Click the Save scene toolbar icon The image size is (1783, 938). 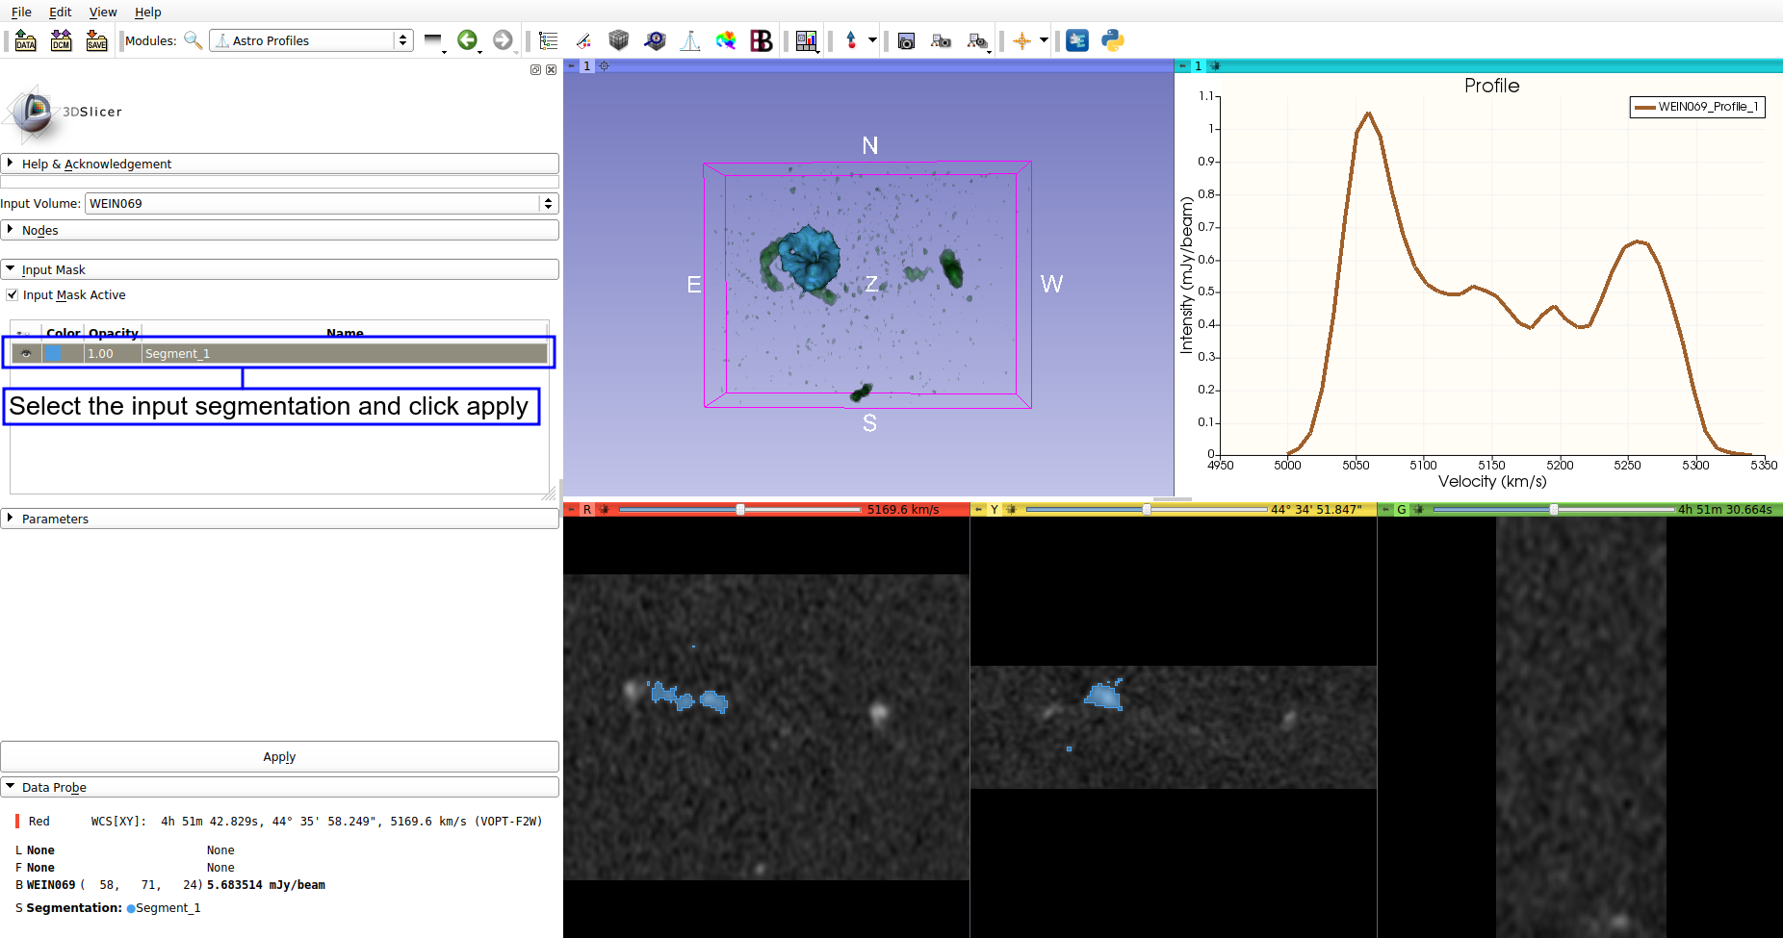click(96, 40)
